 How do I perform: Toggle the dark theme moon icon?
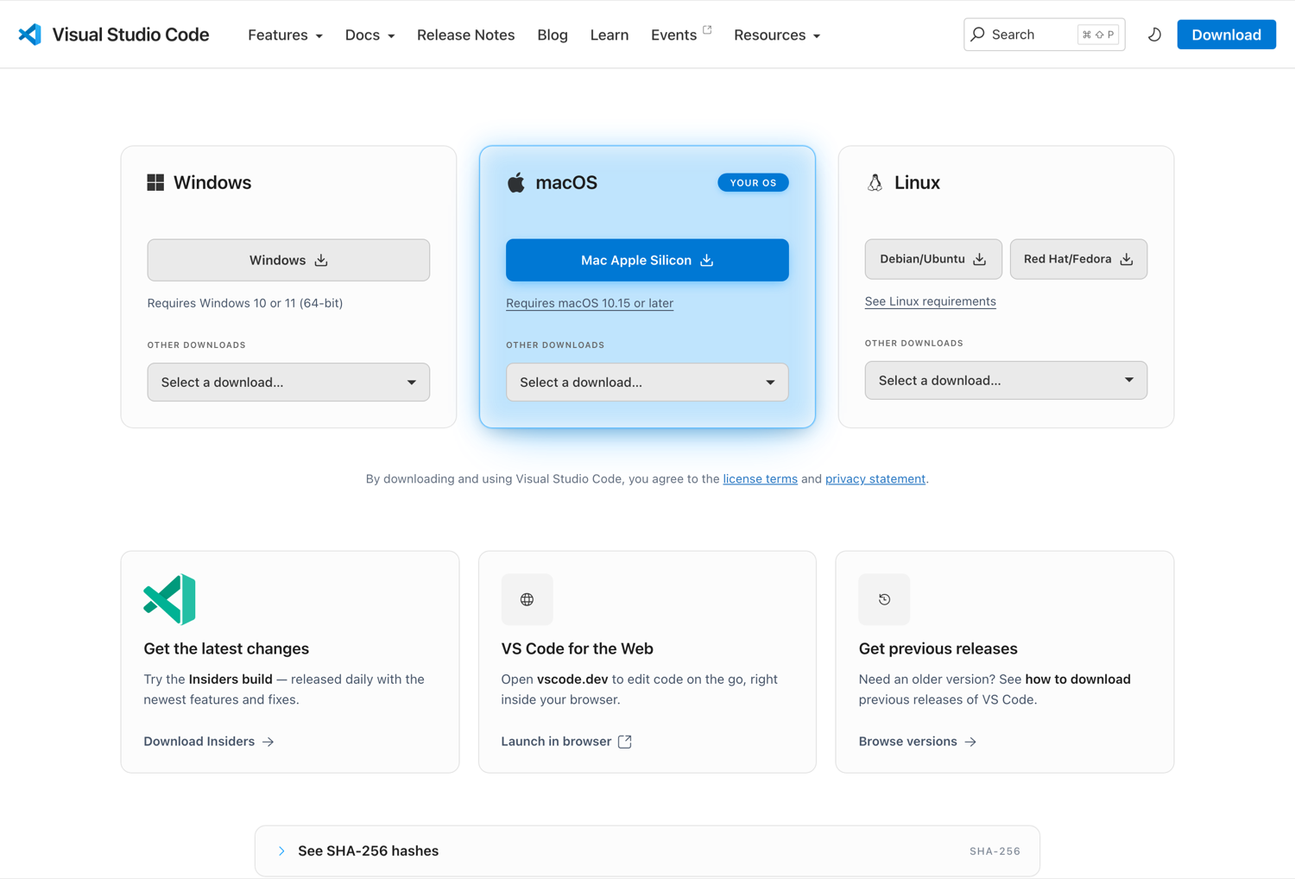click(1154, 35)
